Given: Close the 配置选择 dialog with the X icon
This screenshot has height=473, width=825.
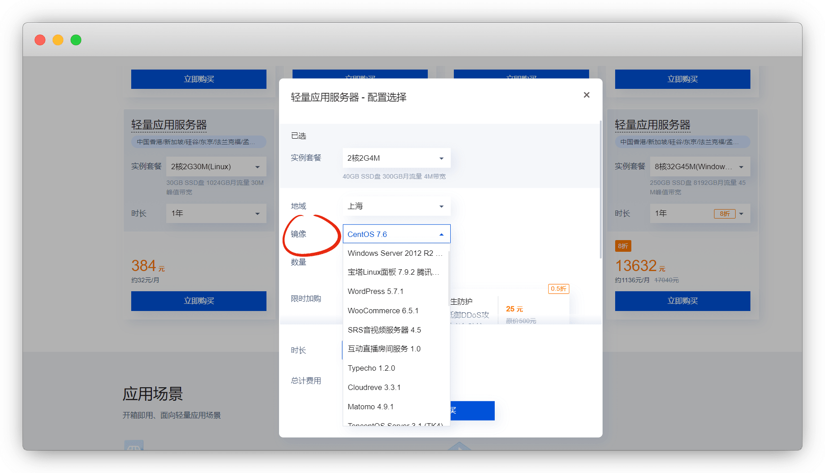Looking at the screenshot, I should pos(586,95).
